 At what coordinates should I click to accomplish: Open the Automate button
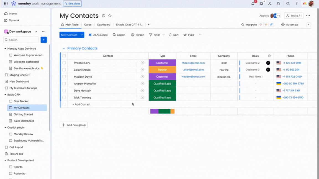tap(290, 25)
